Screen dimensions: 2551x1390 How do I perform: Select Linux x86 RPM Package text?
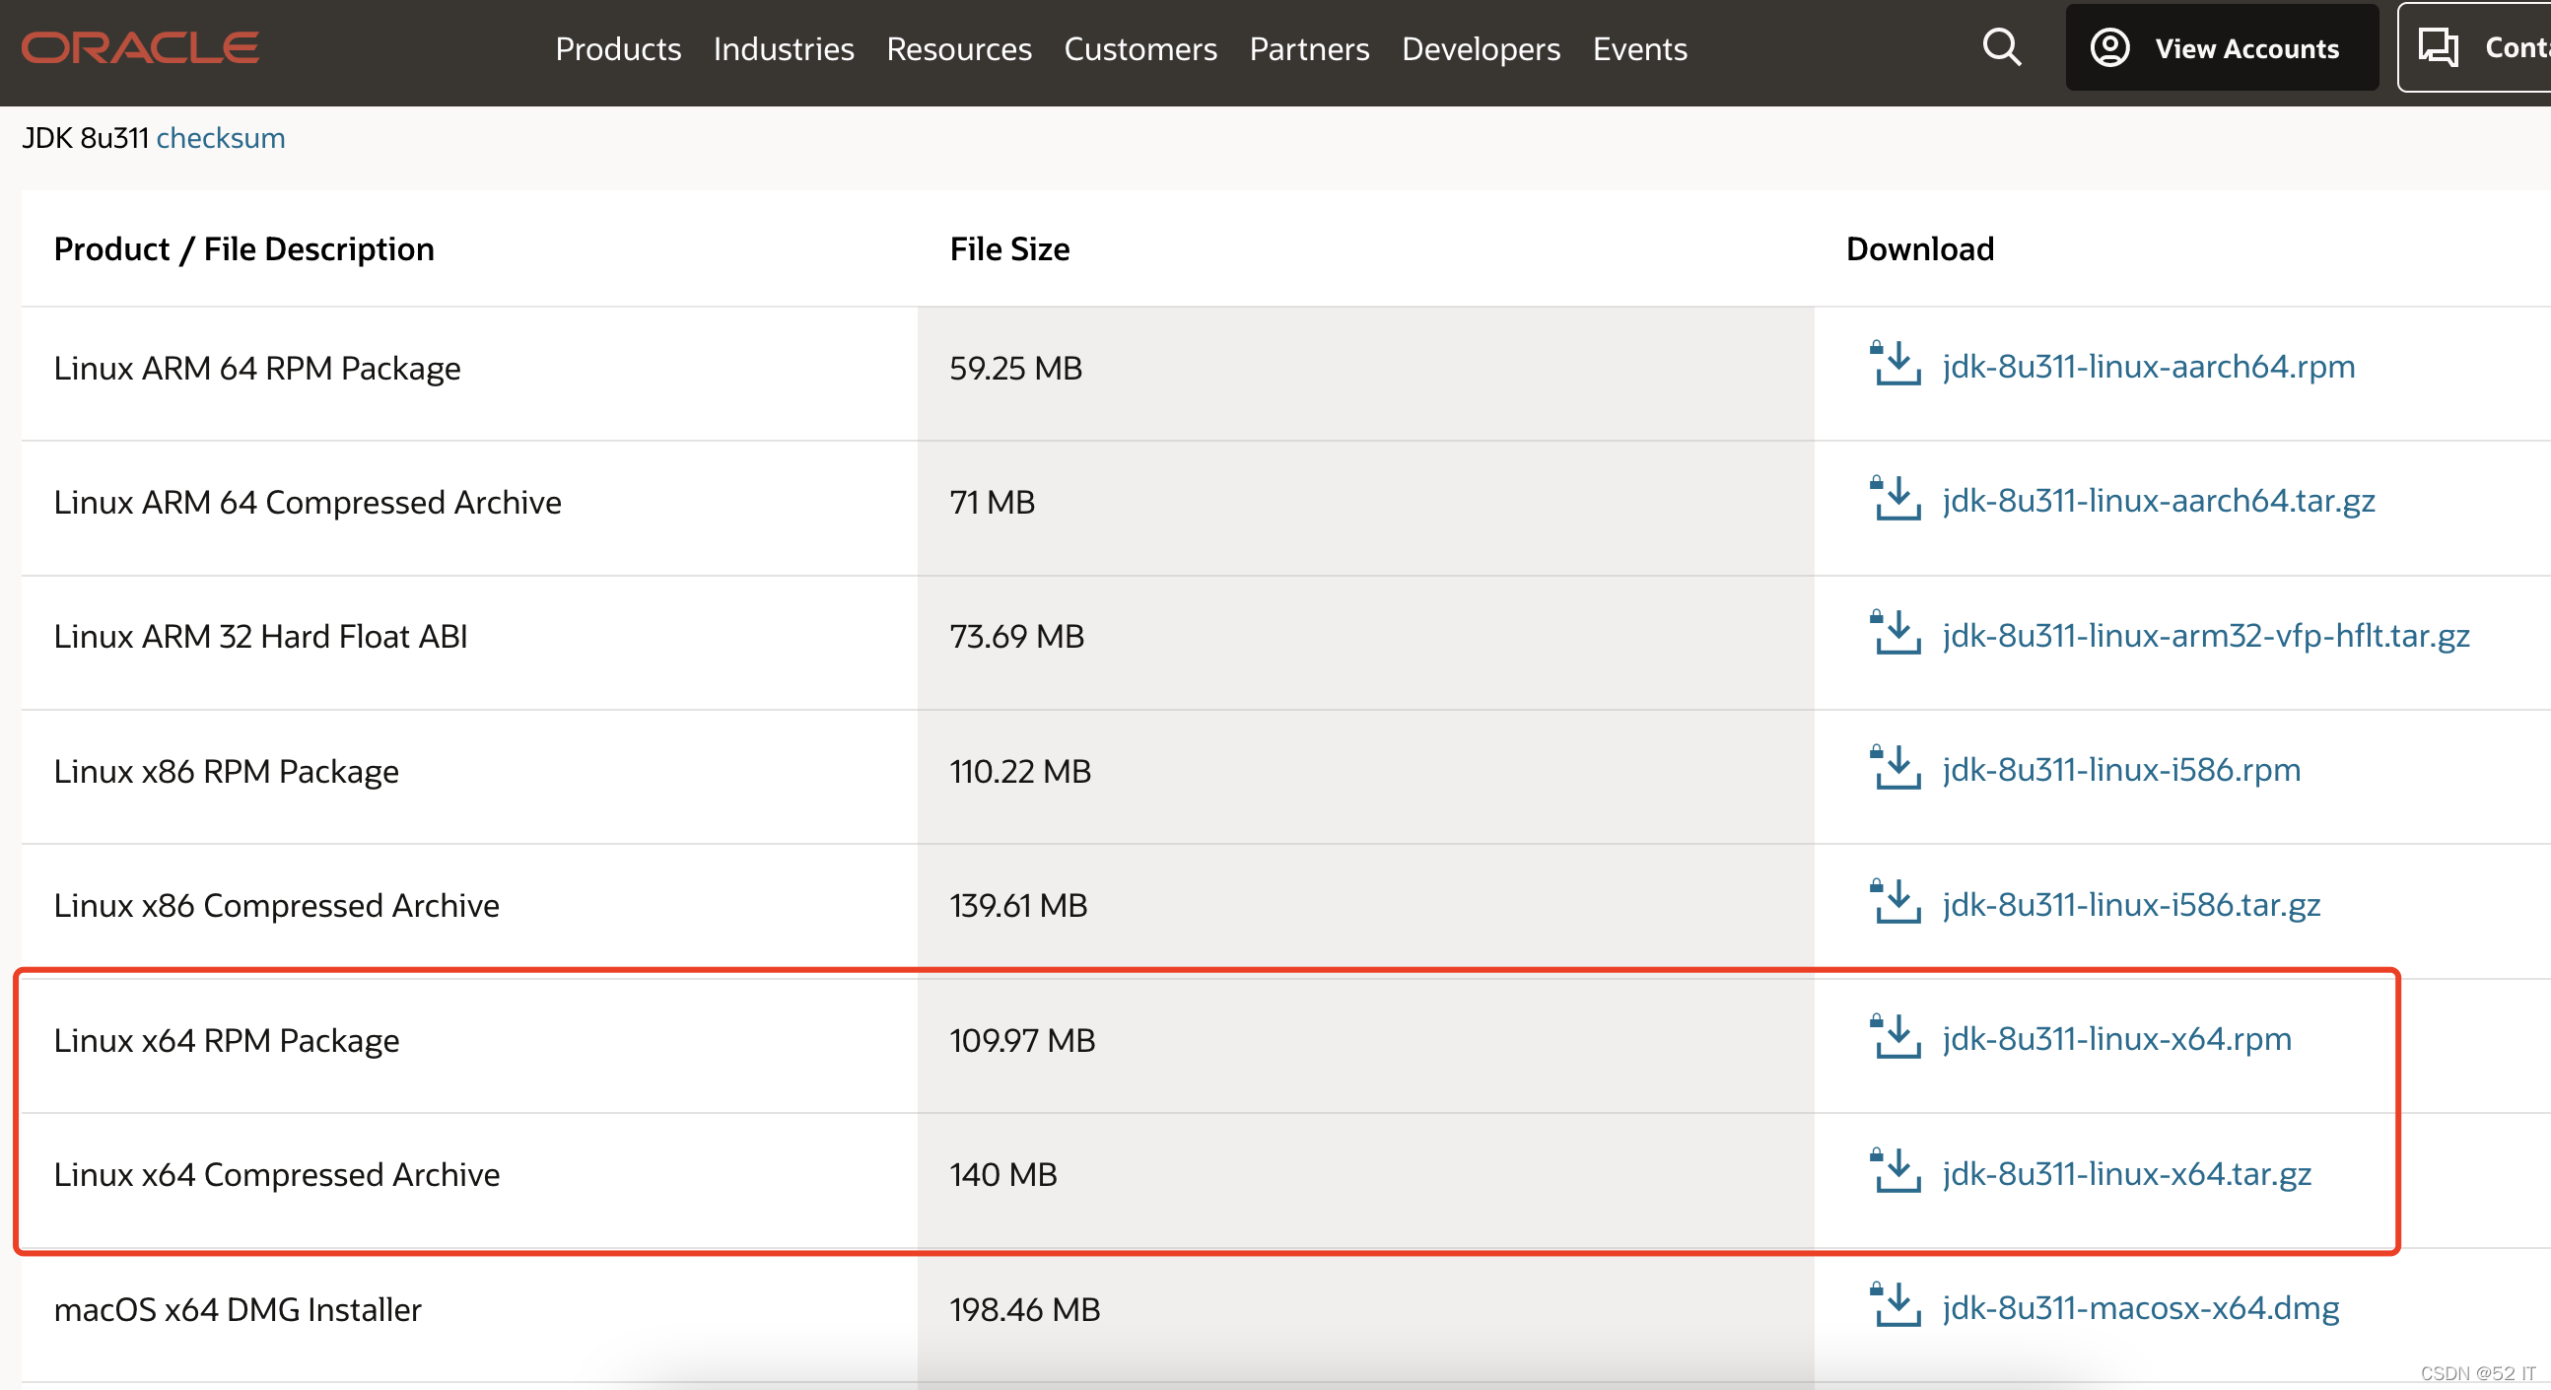pos(226,771)
